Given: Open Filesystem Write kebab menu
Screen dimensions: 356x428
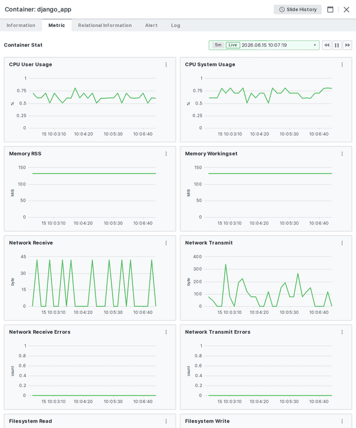Looking at the screenshot, I should (x=342, y=421).
